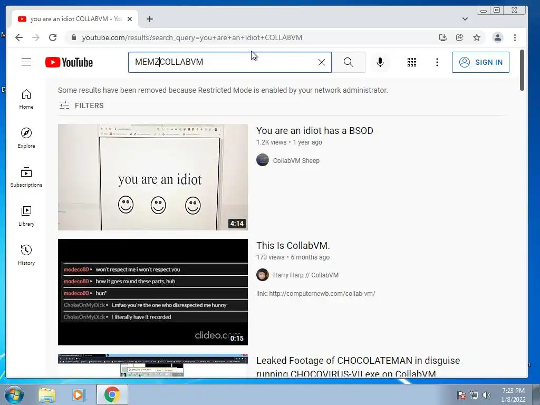Open the Chrome three-dot menu
The height and width of the screenshot is (405, 540).
[515, 37]
